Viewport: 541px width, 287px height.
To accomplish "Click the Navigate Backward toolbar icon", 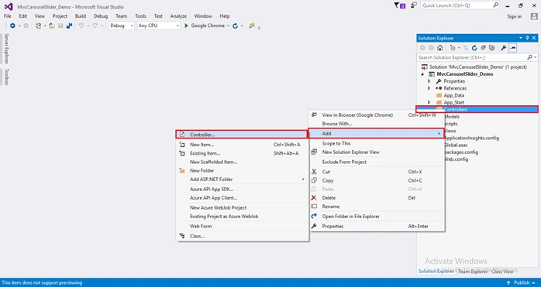I will [x=12, y=26].
